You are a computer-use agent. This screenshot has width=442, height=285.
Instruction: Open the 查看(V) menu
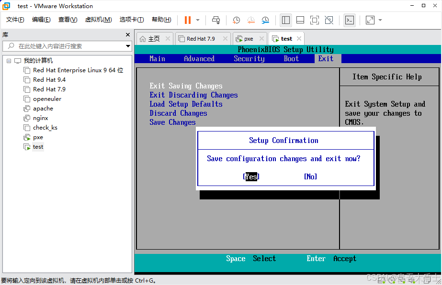pos(68,20)
